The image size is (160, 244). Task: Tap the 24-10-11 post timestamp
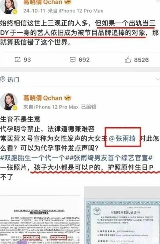34,11
